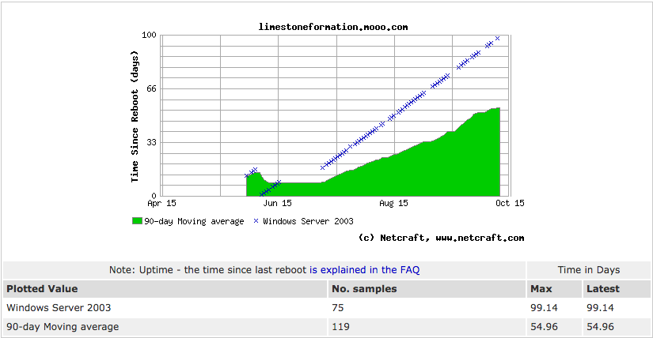Click the 'Note: Uptime - the time since last reboot' text
This screenshot has width=653, height=338.
click(207, 270)
